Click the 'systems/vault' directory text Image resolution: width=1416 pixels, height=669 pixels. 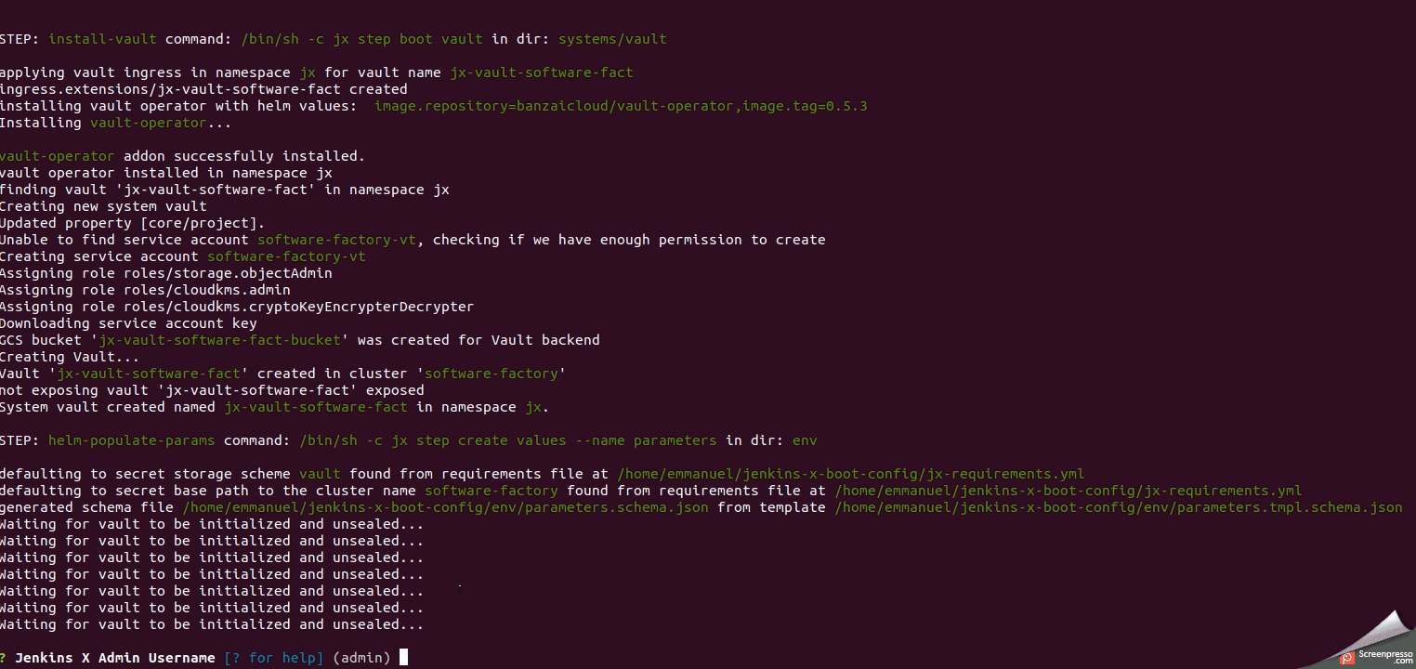612,39
